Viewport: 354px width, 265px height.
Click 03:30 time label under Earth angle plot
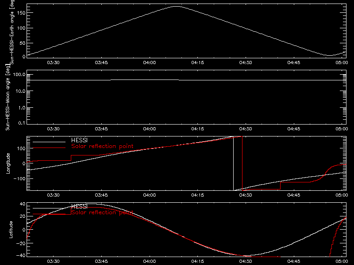tap(53, 62)
